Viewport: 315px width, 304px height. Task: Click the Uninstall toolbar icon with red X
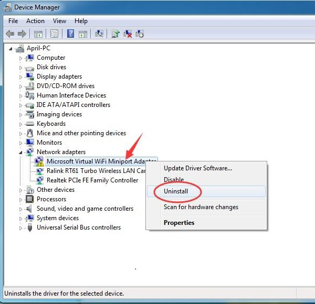(128, 34)
